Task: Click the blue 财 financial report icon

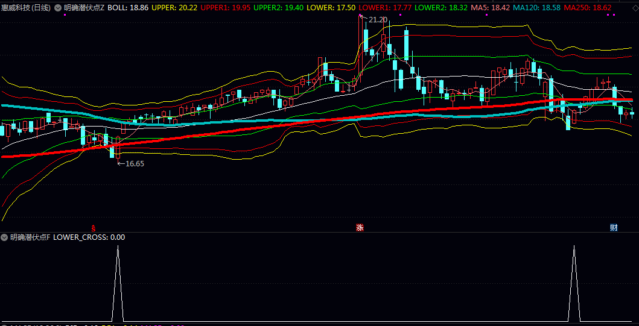Action: point(614,228)
